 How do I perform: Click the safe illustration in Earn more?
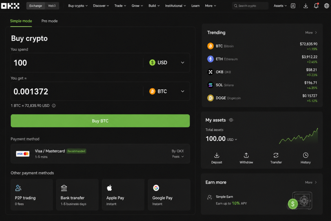pyautogui.click(x=300, y=201)
